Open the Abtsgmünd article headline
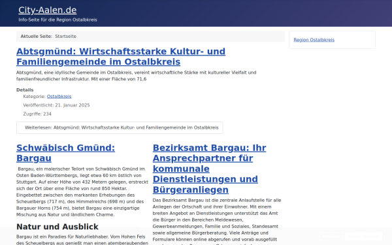392x245 pixels. click(121, 56)
